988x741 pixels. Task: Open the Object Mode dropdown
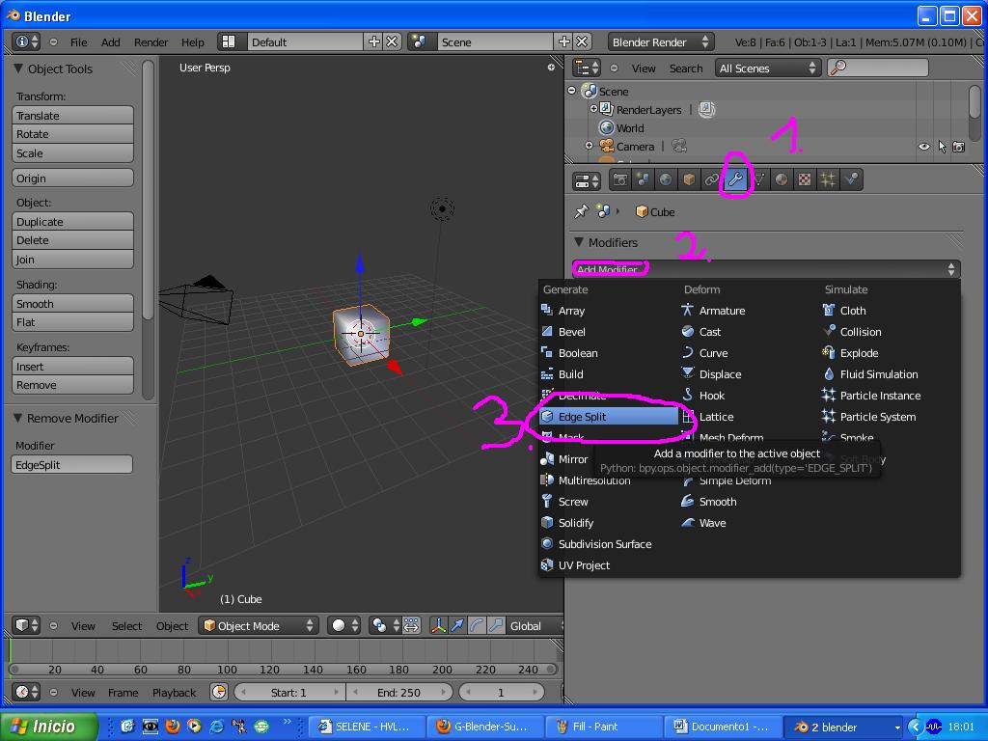click(258, 625)
